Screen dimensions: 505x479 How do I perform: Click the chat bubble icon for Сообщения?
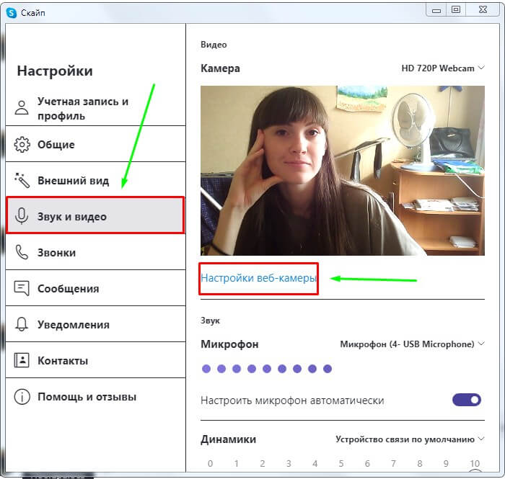pos(22,288)
